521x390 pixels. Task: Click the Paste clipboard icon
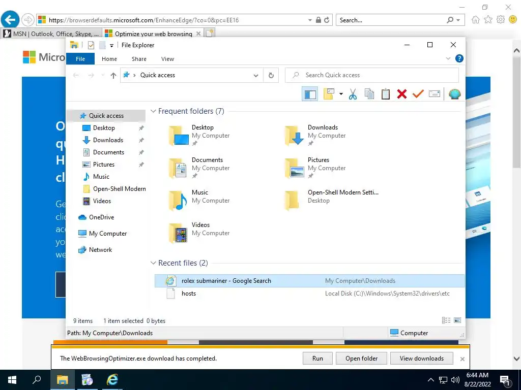(386, 94)
